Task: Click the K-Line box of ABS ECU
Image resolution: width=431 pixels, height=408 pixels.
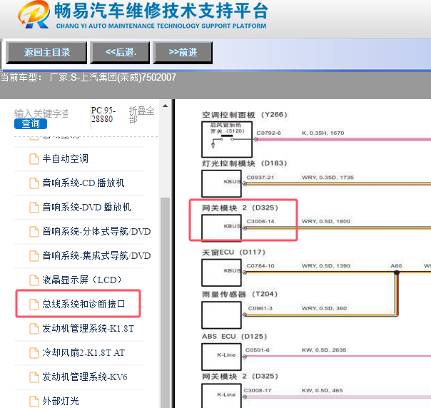Action: pos(221,357)
